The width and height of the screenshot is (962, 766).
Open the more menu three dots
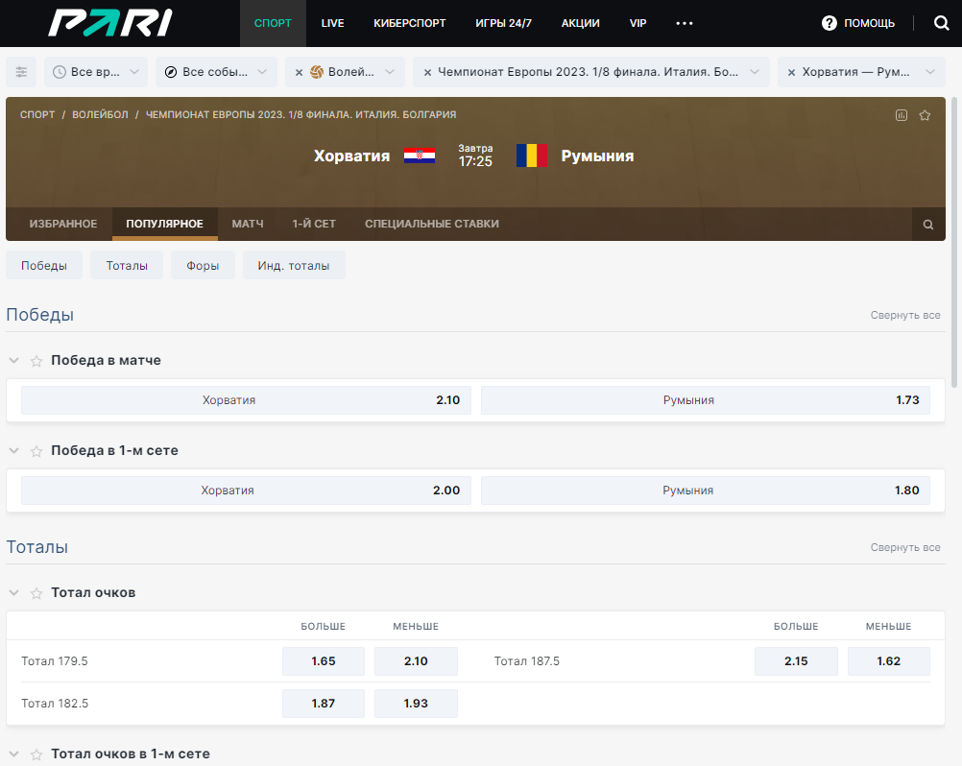coord(685,23)
